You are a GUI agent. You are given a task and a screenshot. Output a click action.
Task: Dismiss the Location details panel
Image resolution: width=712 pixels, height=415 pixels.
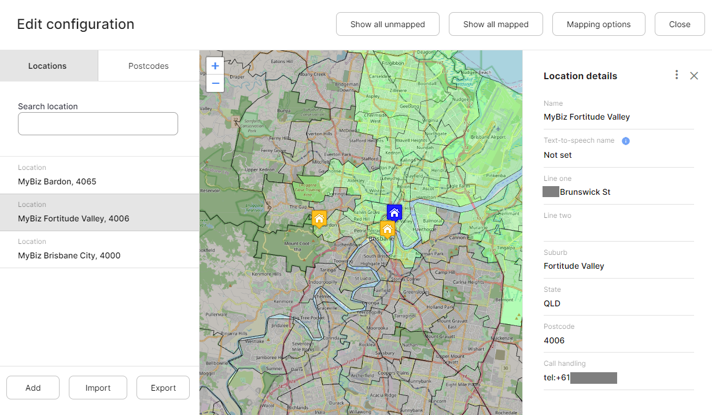pos(694,75)
